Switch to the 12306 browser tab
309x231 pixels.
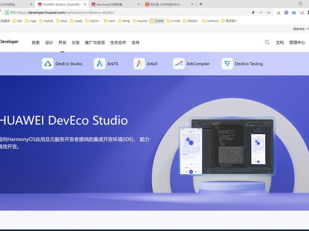(x=16, y=4)
